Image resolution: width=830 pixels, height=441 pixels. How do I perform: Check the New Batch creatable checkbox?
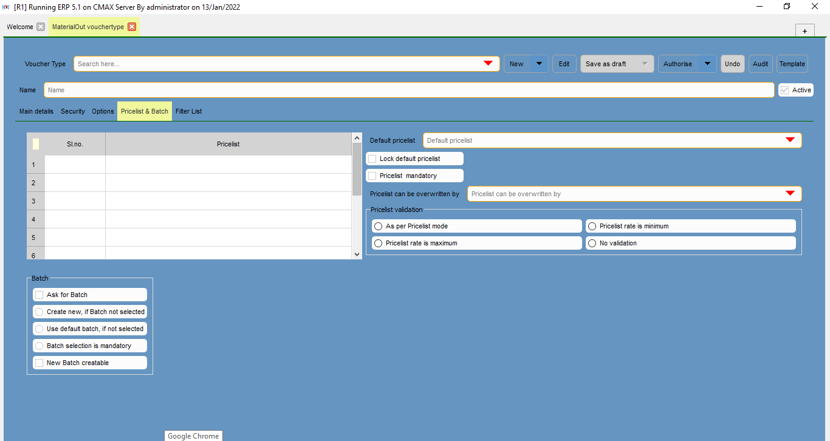(x=39, y=363)
